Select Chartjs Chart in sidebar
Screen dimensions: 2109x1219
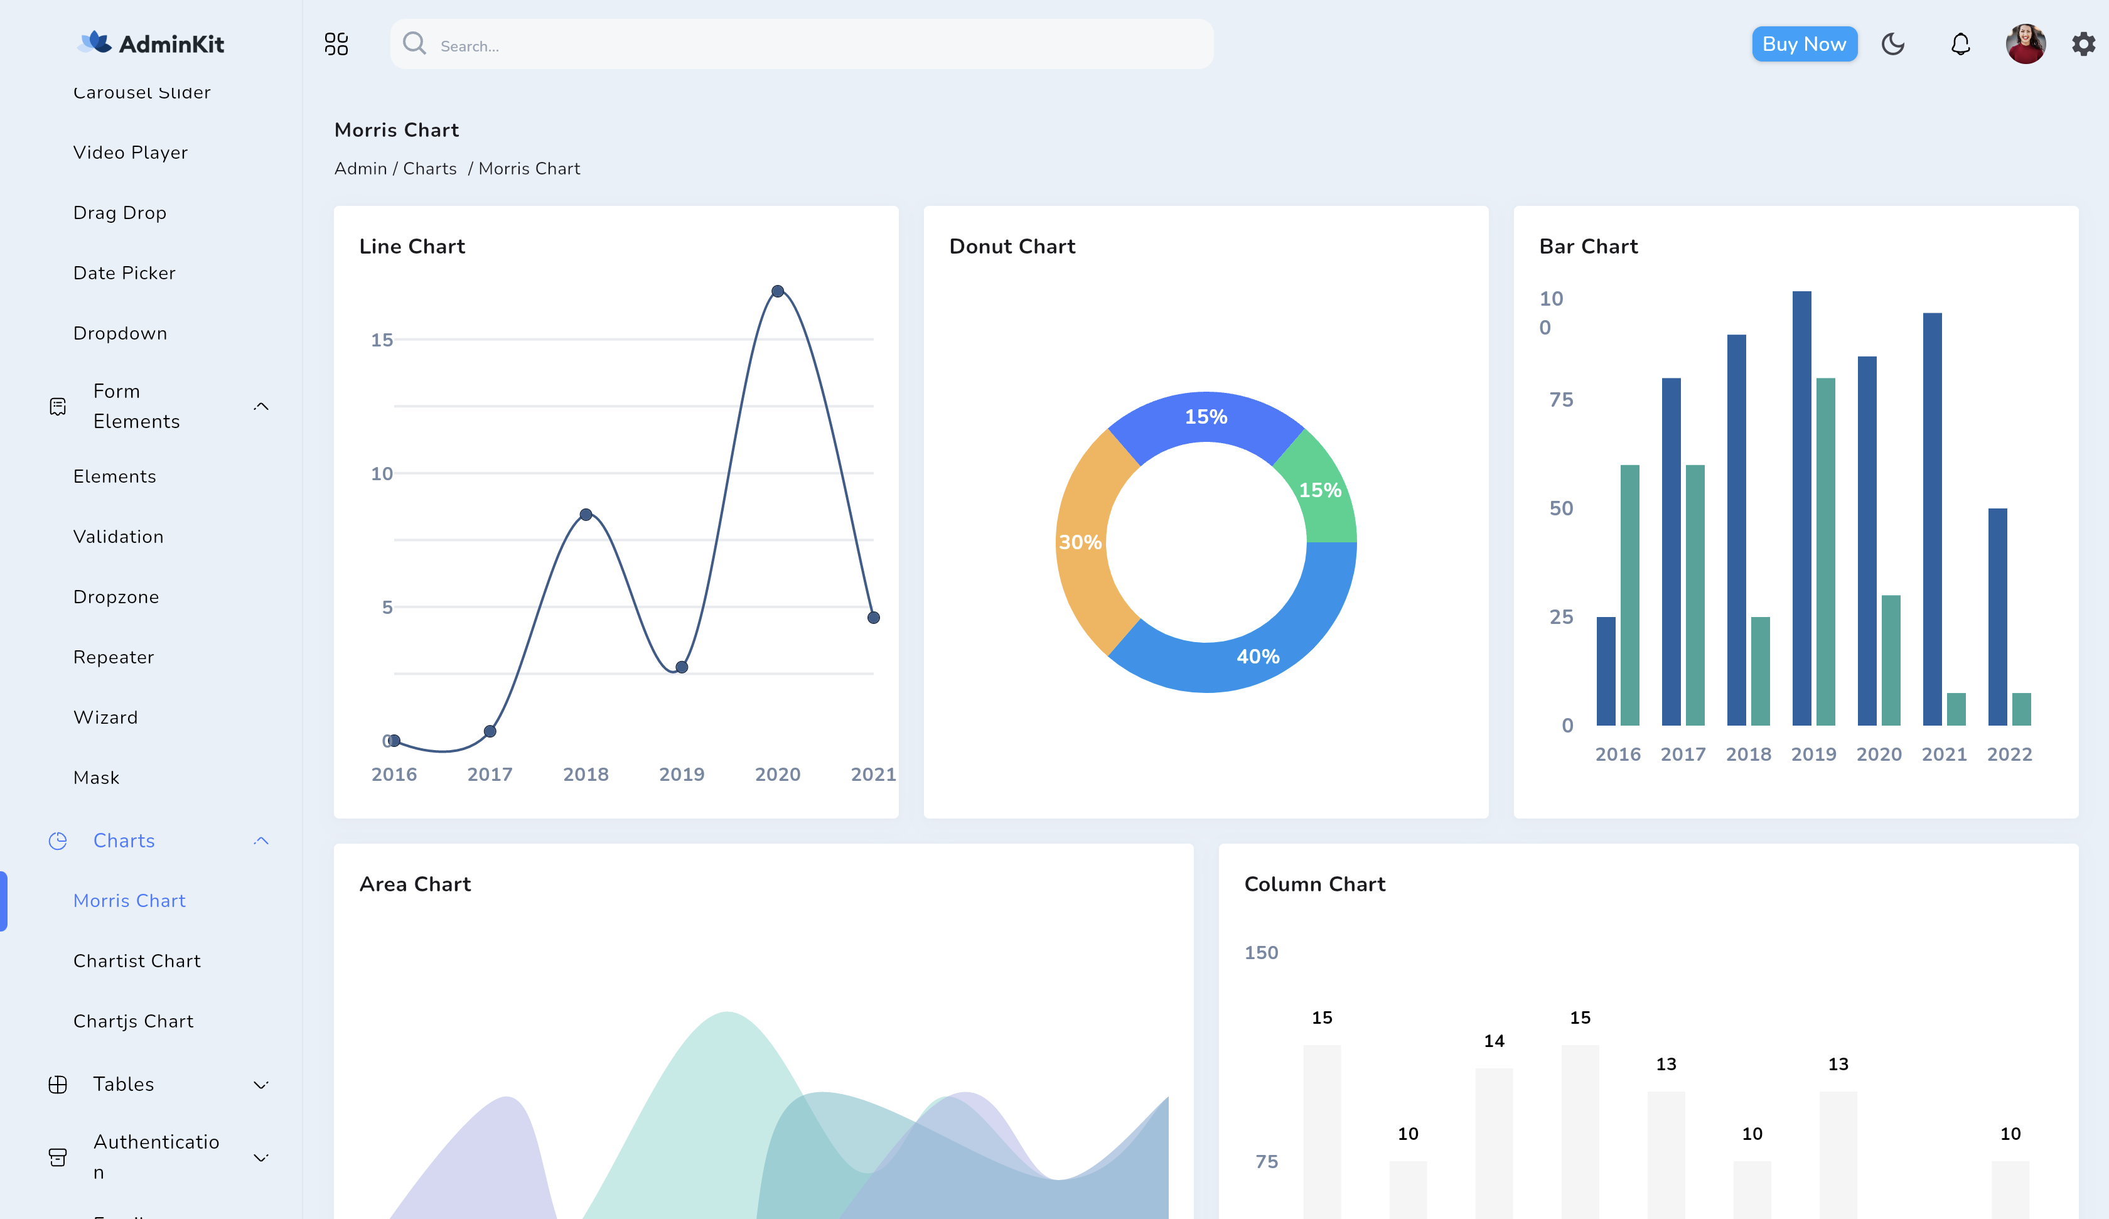pyautogui.click(x=132, y=1021)
